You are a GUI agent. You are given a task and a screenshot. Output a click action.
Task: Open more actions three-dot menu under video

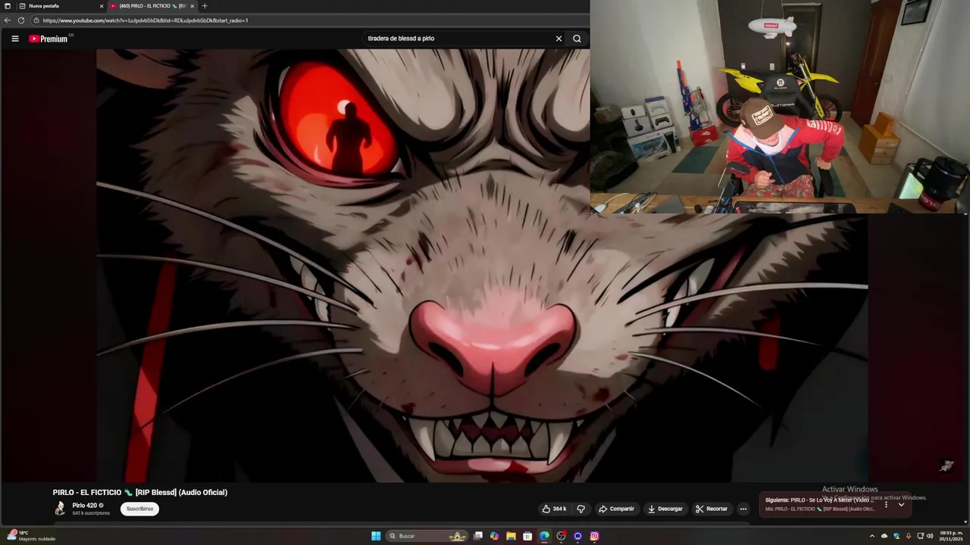click(743, 509)
